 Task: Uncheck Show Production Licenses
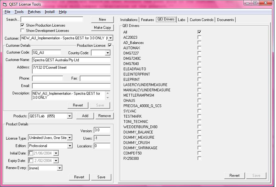pos(22,25)
